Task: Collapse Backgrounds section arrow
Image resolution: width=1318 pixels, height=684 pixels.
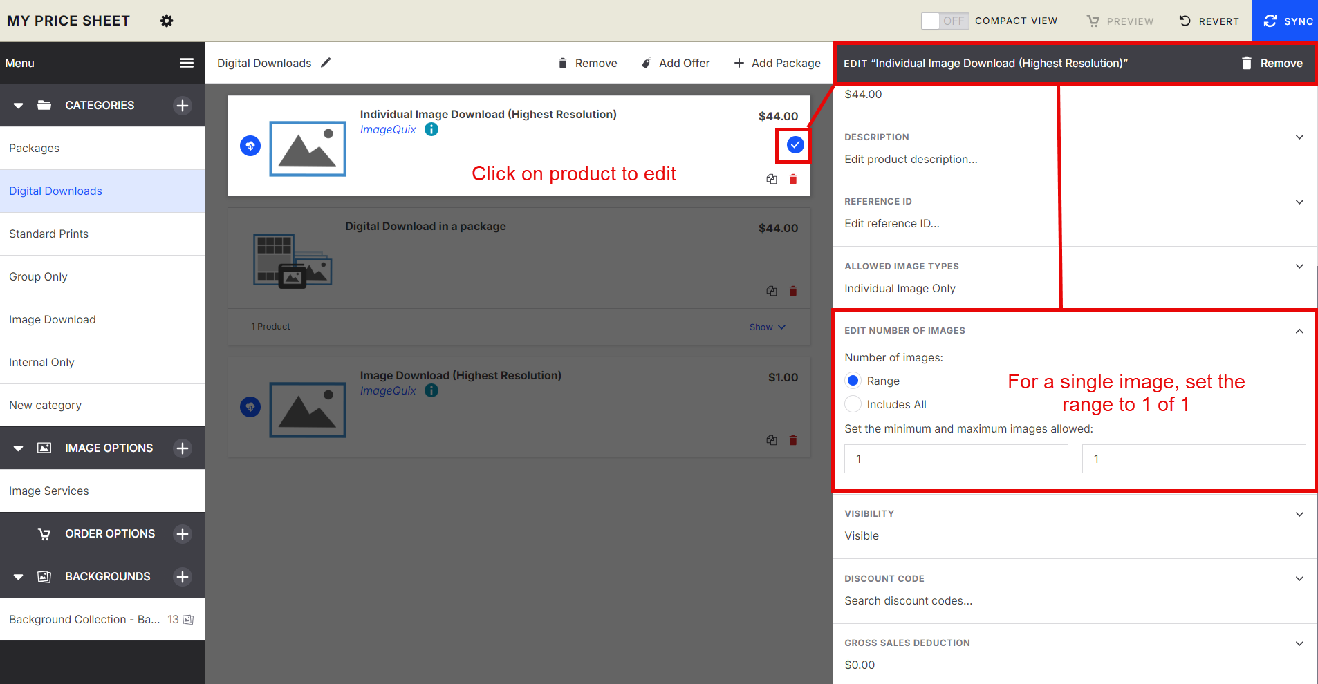Action: [x=19, y=577]
